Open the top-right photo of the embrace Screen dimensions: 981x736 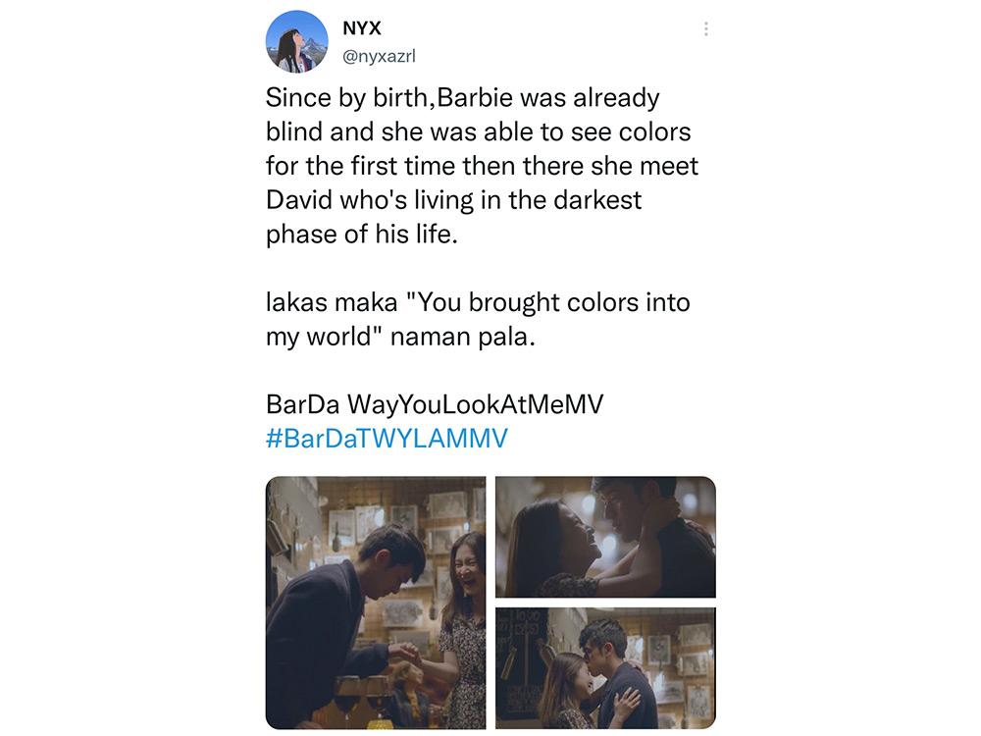(605, 537)
